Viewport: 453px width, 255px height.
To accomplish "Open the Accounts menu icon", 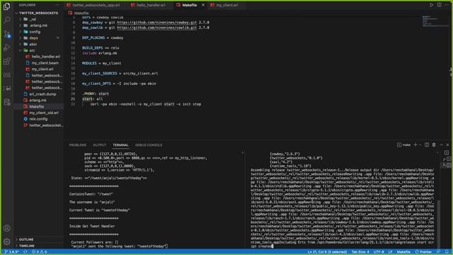I will pos(6,228).
